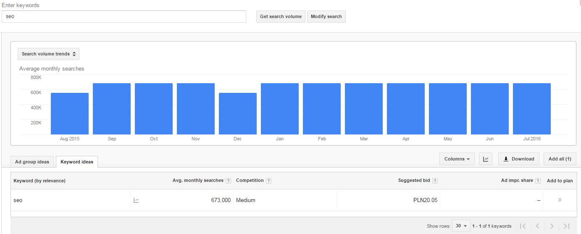Screen dimensions: 581x234
Task: Open the Search volume trends dropdown
Action: pos(48,54)
